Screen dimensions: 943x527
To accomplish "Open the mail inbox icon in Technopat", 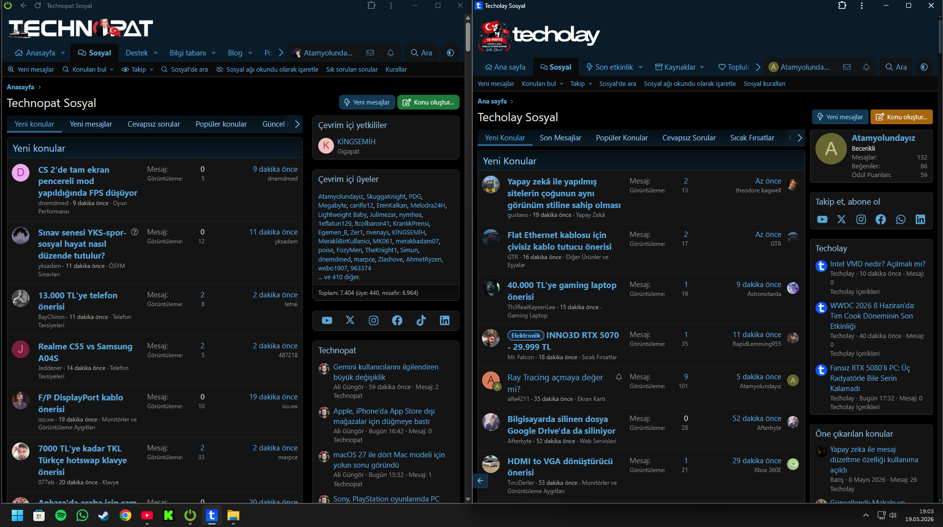I will coord(370,53).
